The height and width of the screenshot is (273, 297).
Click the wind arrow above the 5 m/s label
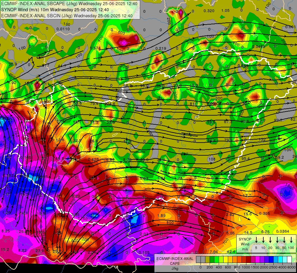[256, 240]
